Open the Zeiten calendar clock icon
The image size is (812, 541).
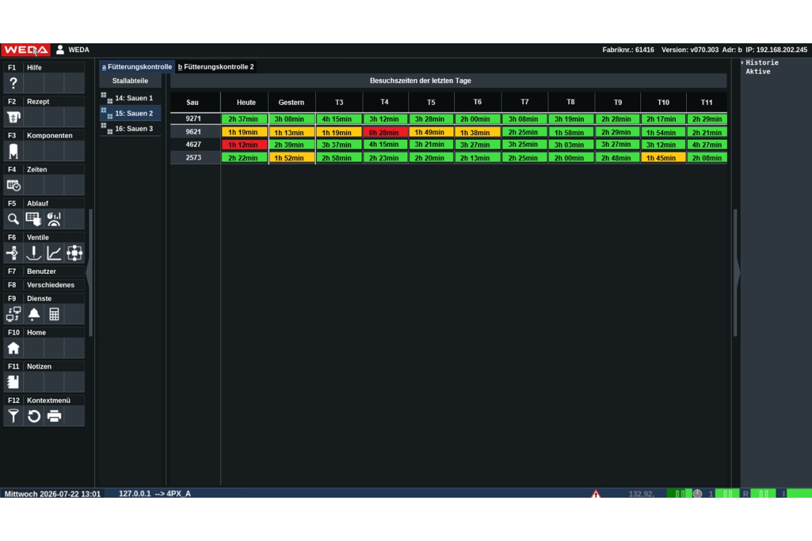(x=13, y=185)
